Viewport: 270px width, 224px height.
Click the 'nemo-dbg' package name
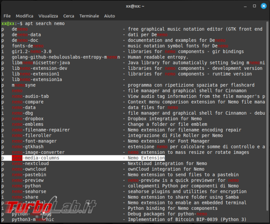click(22, 113)
